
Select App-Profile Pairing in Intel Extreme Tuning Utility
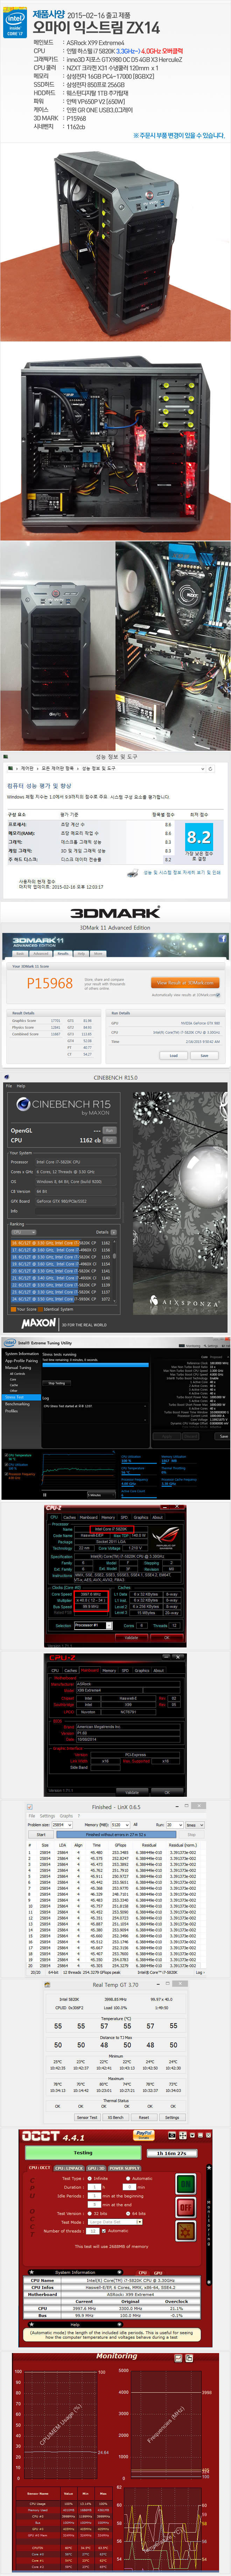[x=21, y=1361]
